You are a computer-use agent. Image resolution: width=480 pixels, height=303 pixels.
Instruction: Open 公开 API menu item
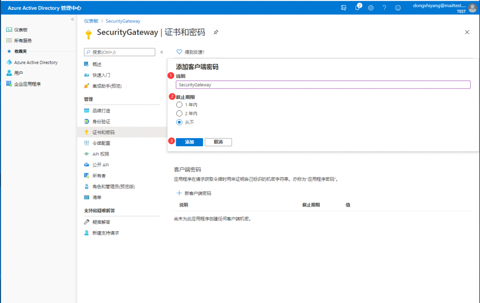(x=100, y=165)
